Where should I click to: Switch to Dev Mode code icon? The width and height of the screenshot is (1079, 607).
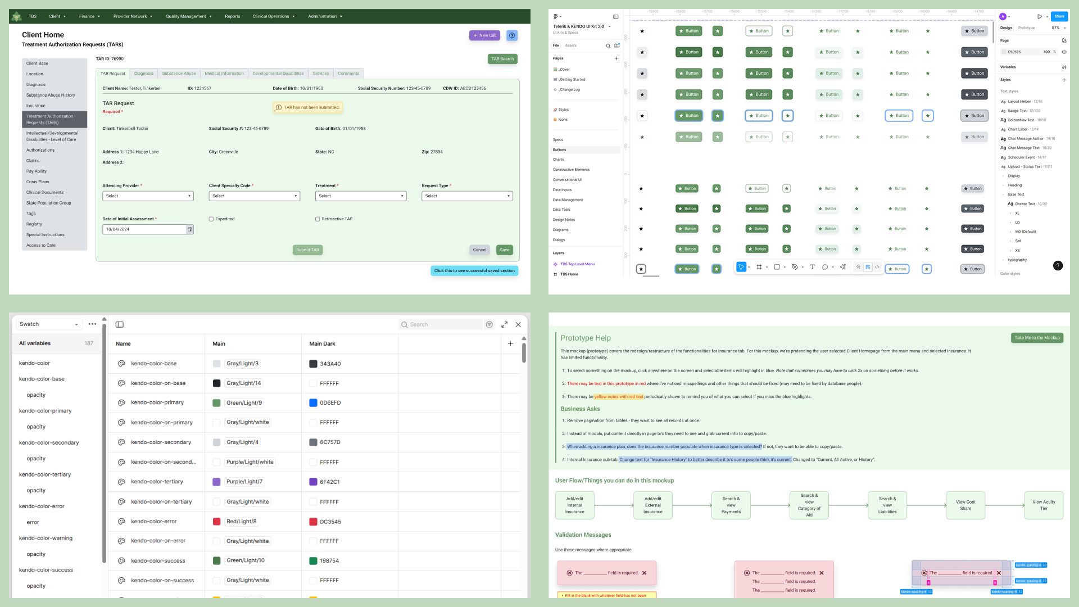(x=877, y=267)
